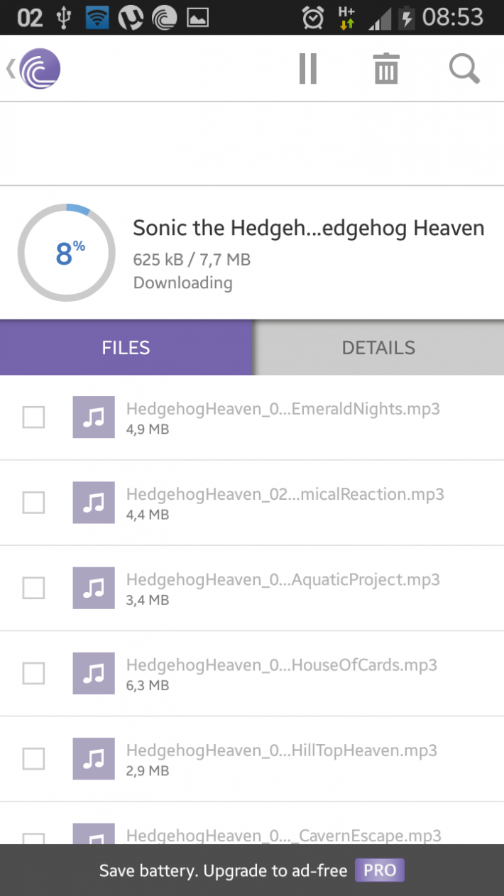Switch to the DETAILS tab
This screenshot has height=896, width=504.
click(378, 347)
